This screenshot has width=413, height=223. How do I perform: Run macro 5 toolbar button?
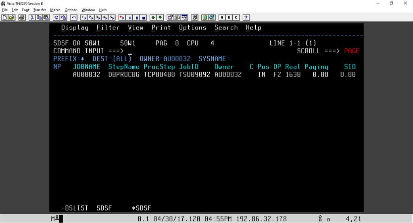112,18
